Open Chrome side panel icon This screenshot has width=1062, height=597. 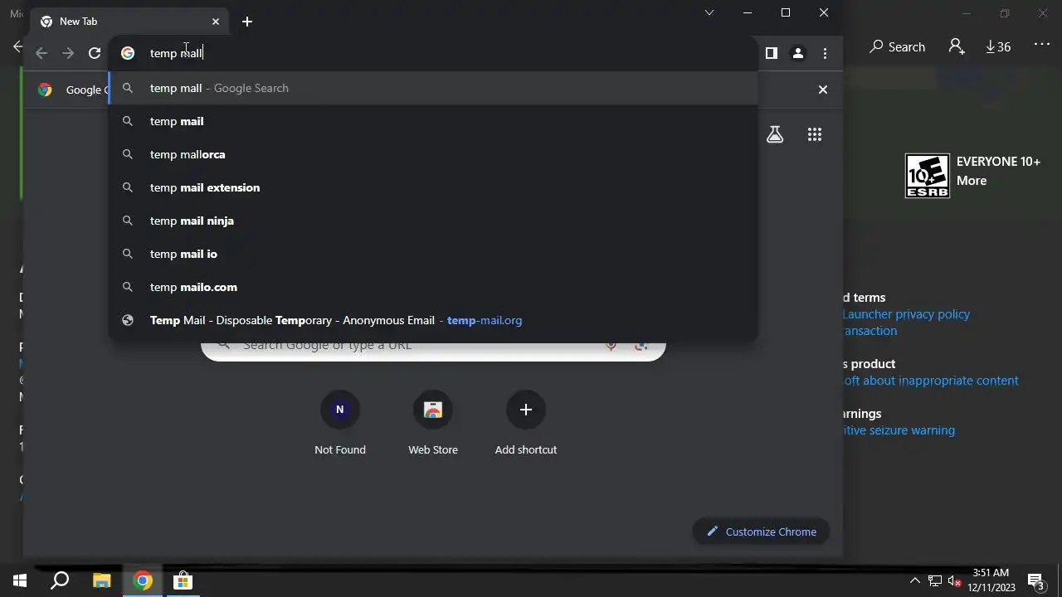771,53
